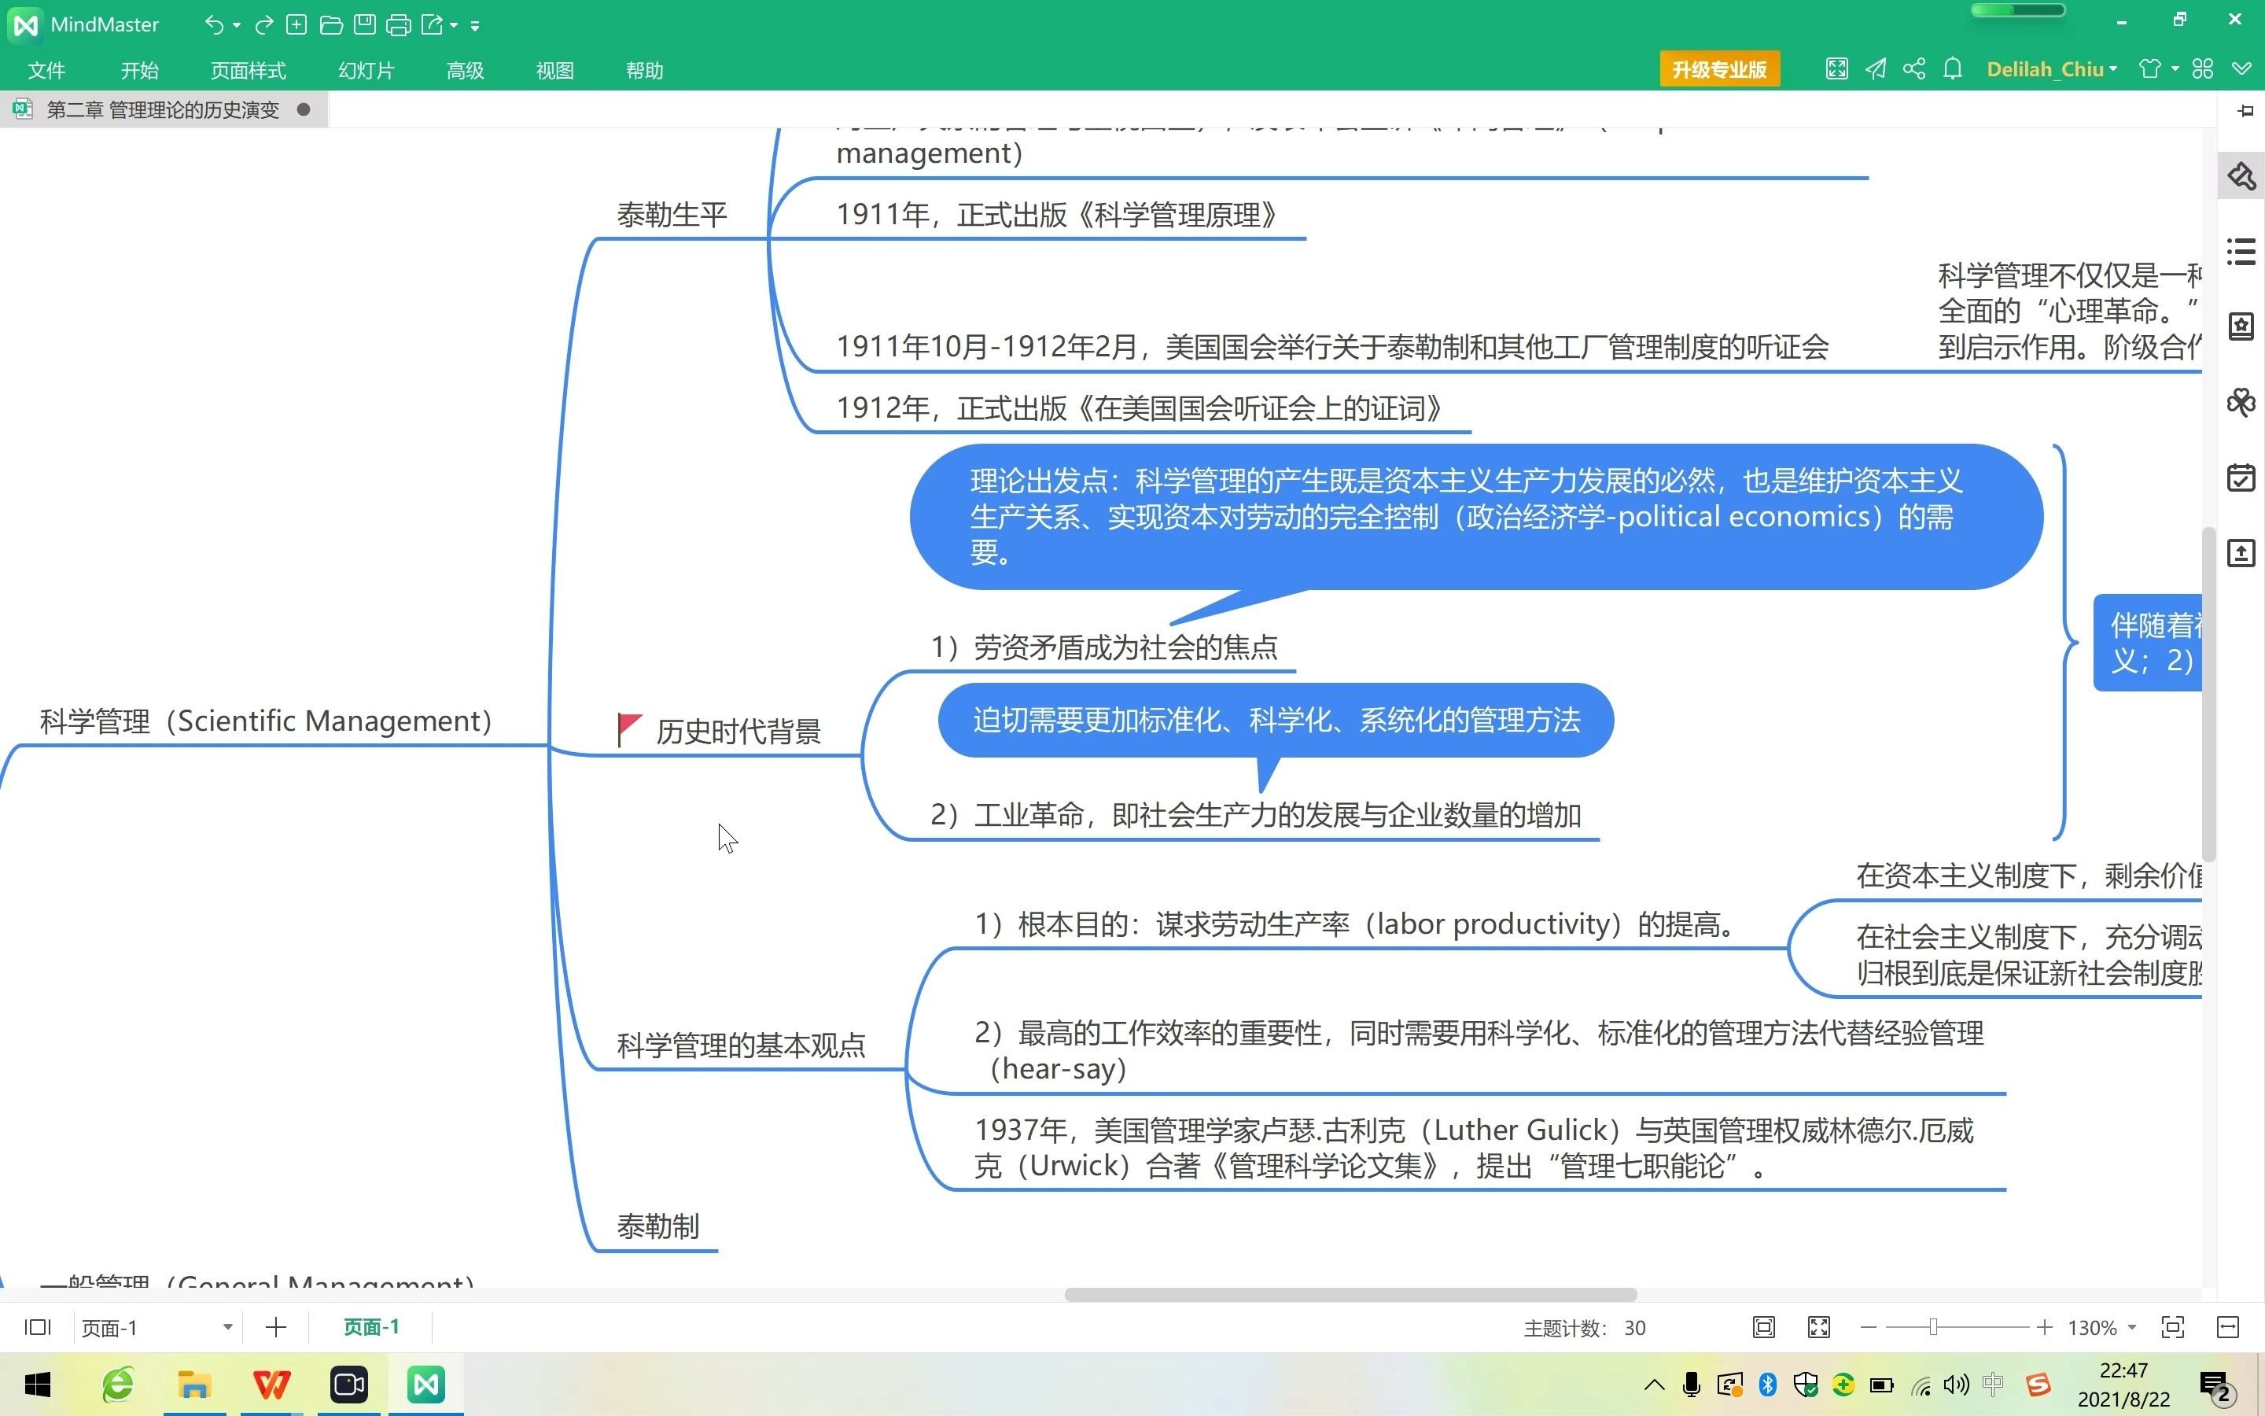Screen dimensions: 2265x1416
Task: Open the export options dropdown arrow
Action: pos(454,25)
